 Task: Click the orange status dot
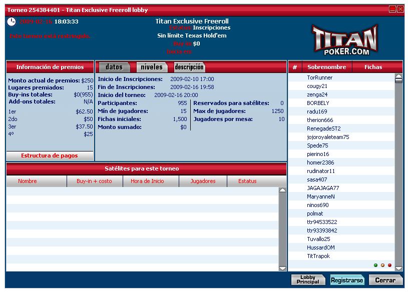click(382, 265)
